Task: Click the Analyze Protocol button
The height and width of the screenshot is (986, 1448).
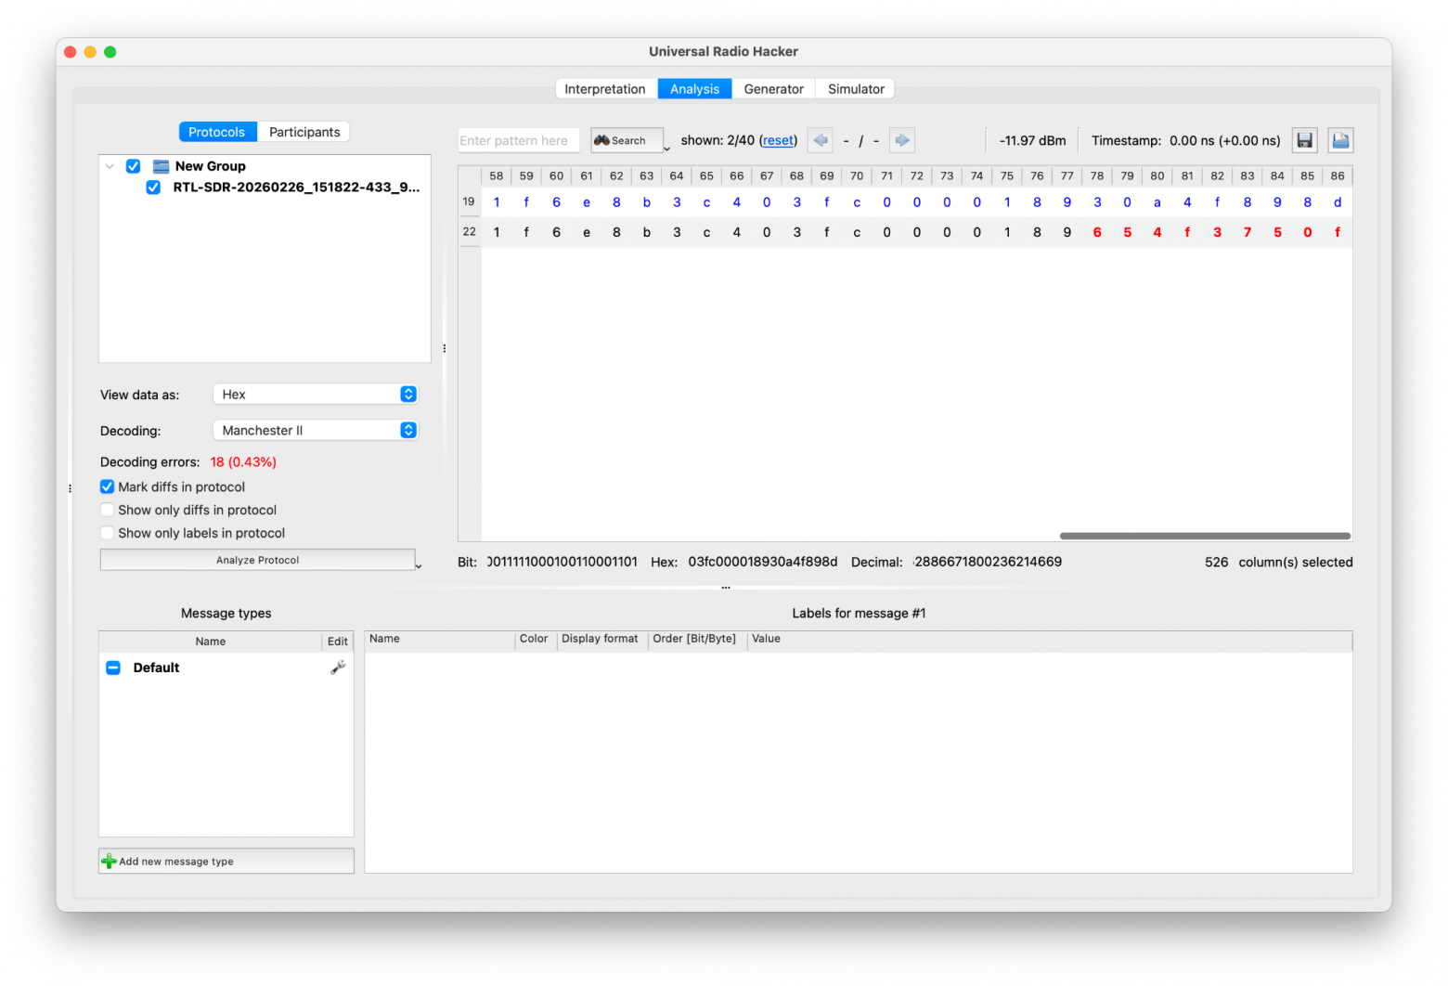Action: [257, 560]
